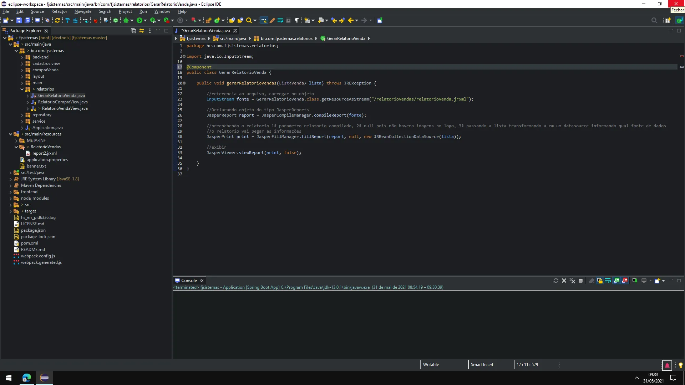The image size is (685, 385).
Task: Close the GerarRelatorioVenda.java editor tab
Action: pyautogui.click(x=235, y=31)
